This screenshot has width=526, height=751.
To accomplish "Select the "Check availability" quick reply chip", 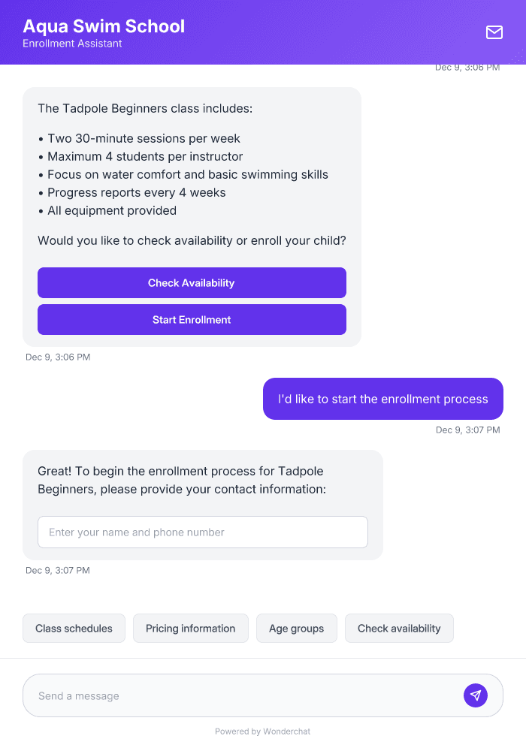I will [399, 628].
